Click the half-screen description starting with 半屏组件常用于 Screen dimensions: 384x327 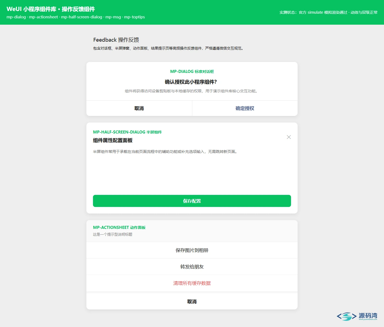coord(166,152)
